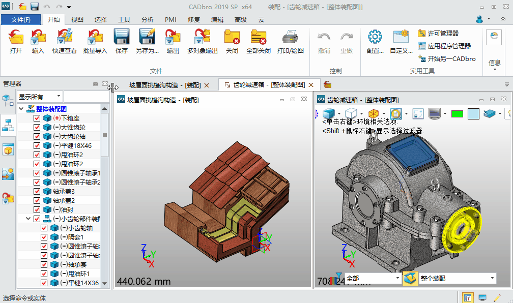Image resolution: width=513 pixels, height=303 pixels.
Task: Click the 全部关闭 close all icon
Action: [258, 38]
